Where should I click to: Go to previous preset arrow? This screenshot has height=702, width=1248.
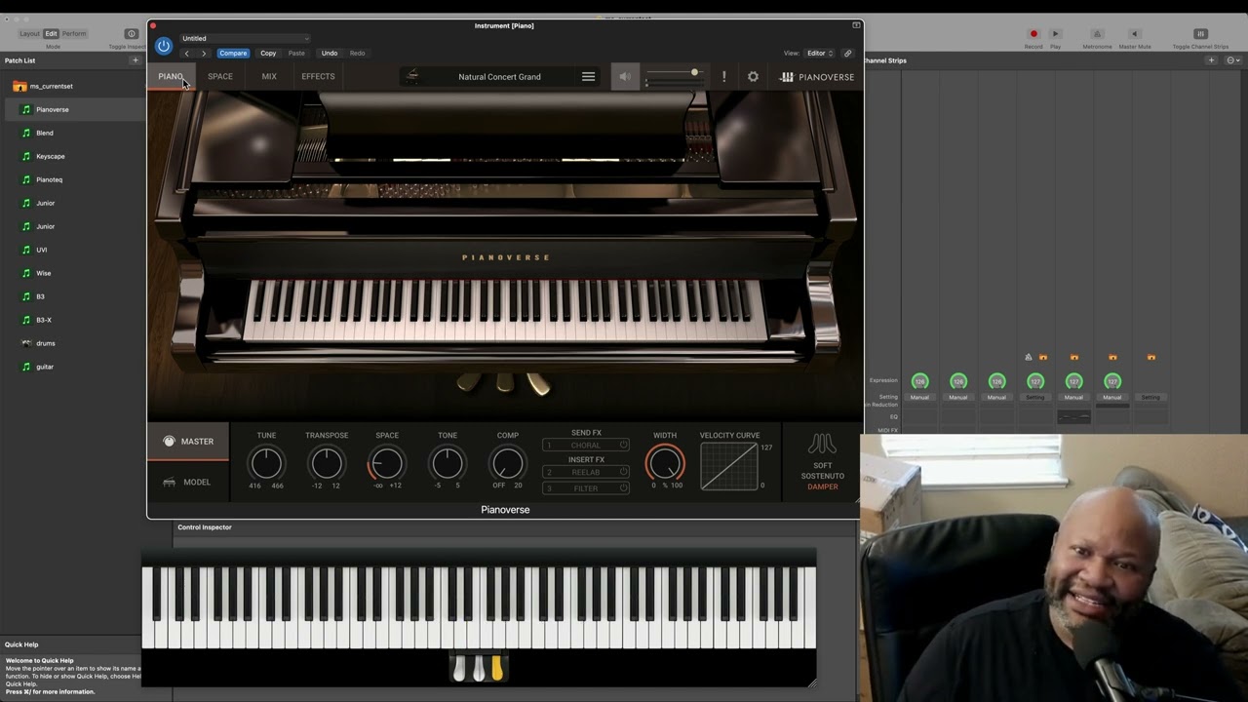(187, 54)
